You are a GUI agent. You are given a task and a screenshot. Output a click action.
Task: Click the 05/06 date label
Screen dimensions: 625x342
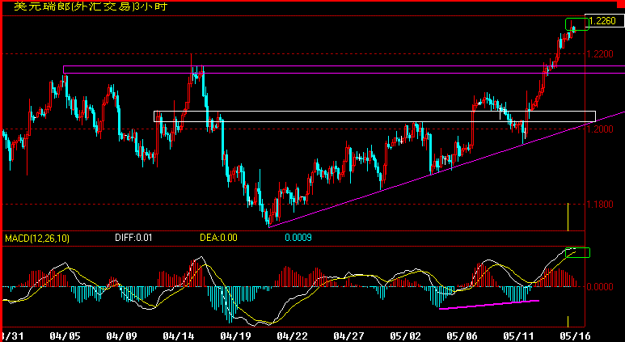pyautogui.click(x=462, y=336)
